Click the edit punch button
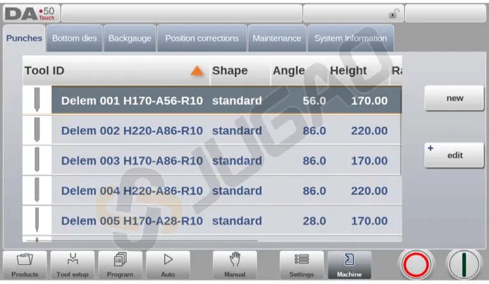489x284 pixels. coord(455,155)
